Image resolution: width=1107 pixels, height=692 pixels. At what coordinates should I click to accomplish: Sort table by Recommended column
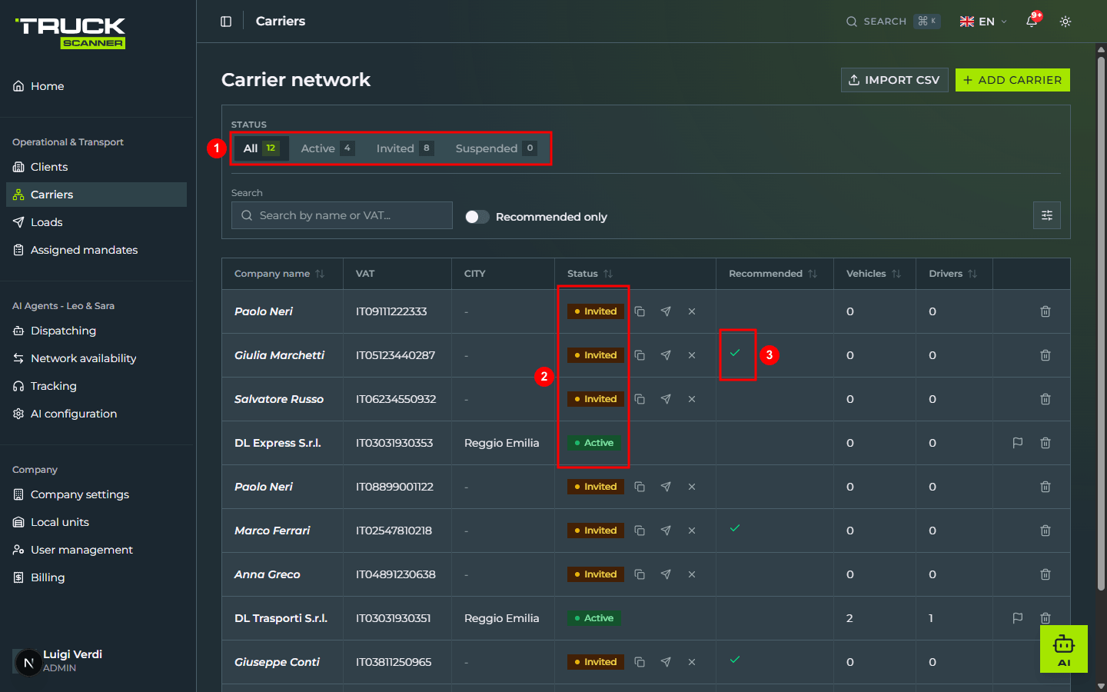pos(773,274)
